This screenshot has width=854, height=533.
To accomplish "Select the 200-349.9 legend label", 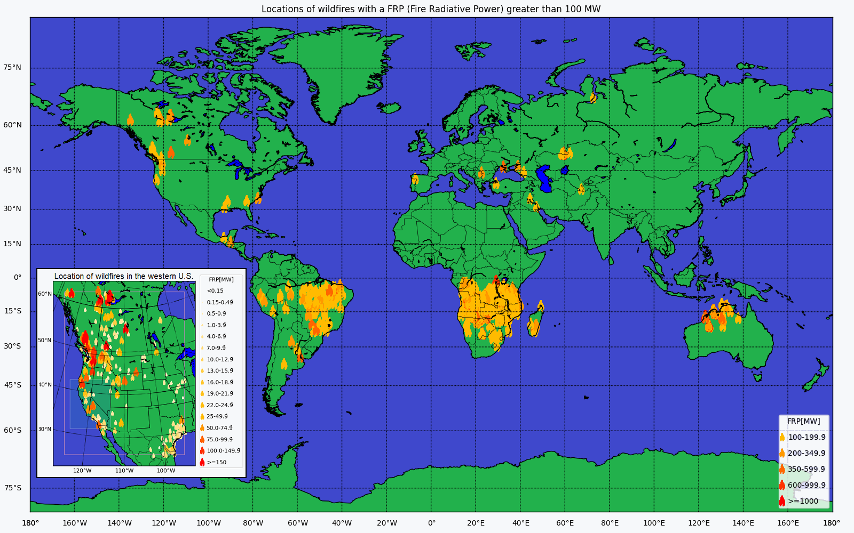I will [x=806, y=453].
